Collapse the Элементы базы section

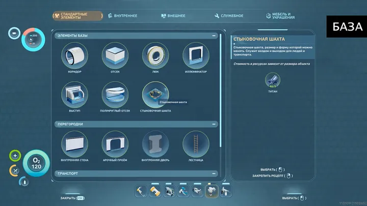click(214, 36)
